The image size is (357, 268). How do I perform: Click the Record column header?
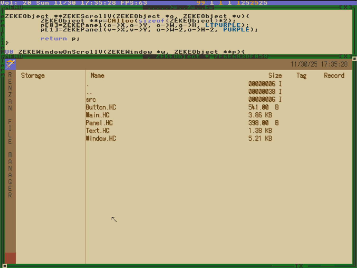tap(334, 76)
